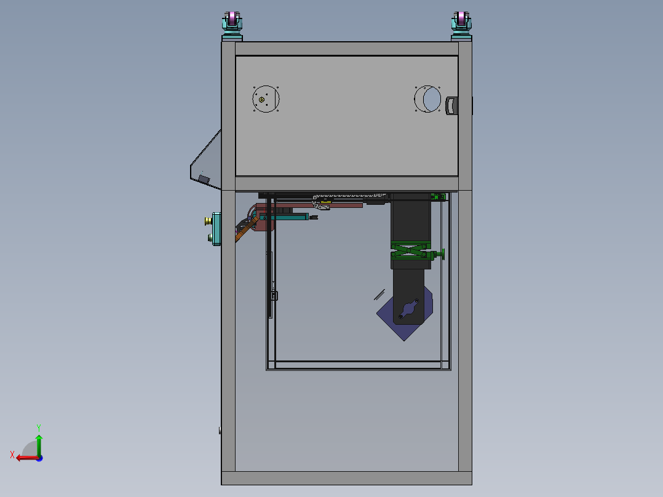Select the teal push-button box on left frame
Image resolution: width=663 pixels, height=497 pixels.
coord(216,229)
